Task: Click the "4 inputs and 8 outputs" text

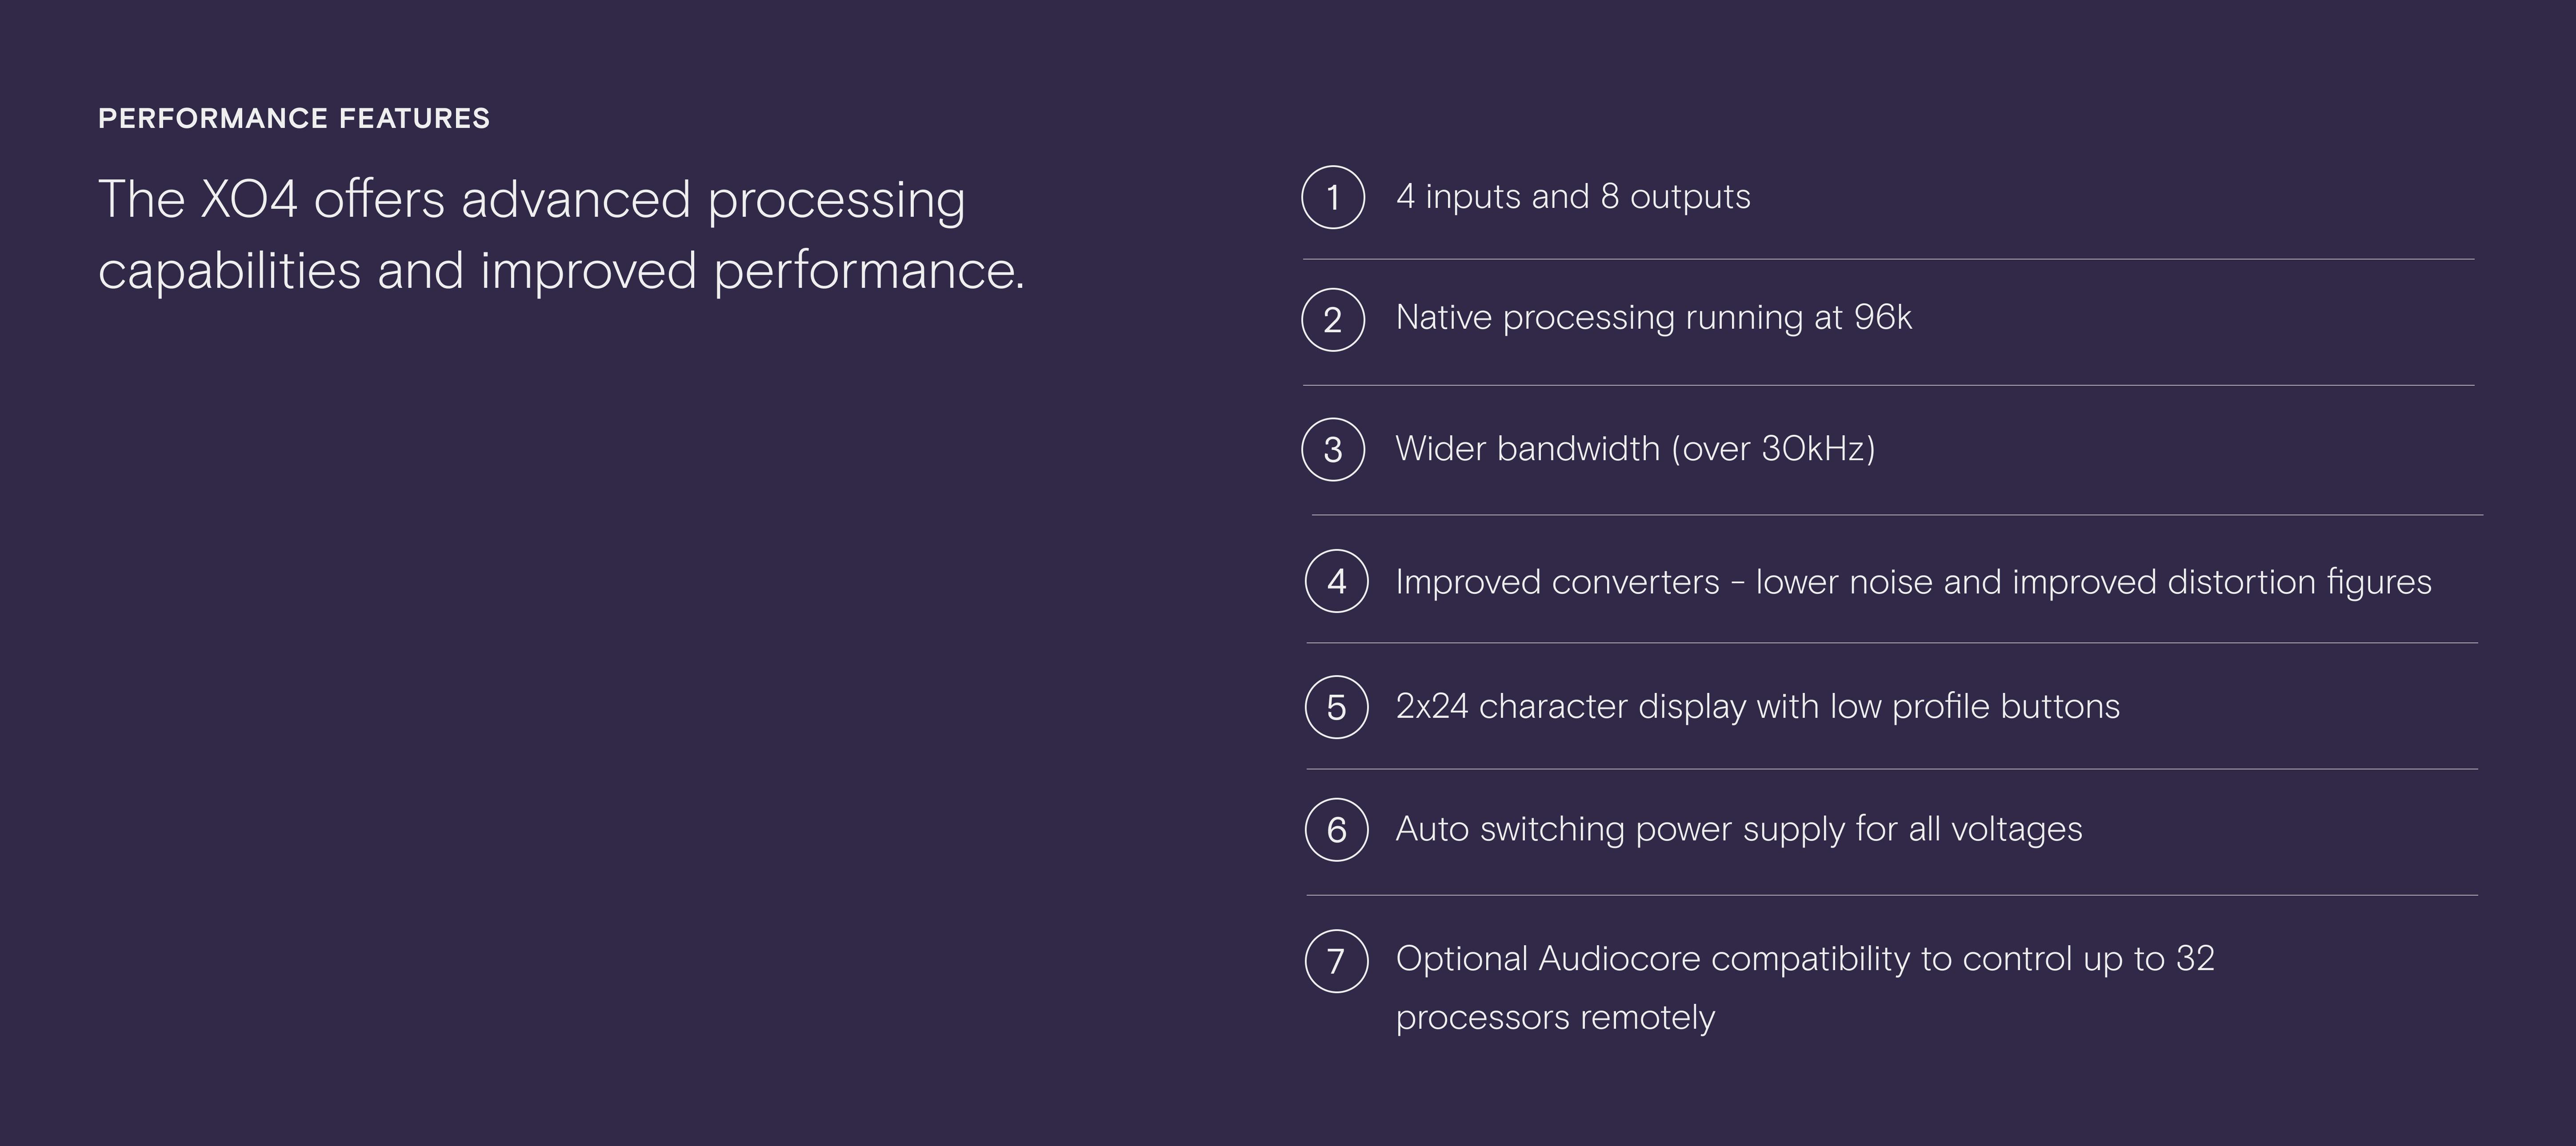Action: pos(1573,197)
